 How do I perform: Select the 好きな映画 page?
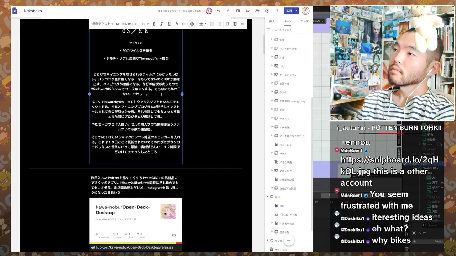click(285, 162)
